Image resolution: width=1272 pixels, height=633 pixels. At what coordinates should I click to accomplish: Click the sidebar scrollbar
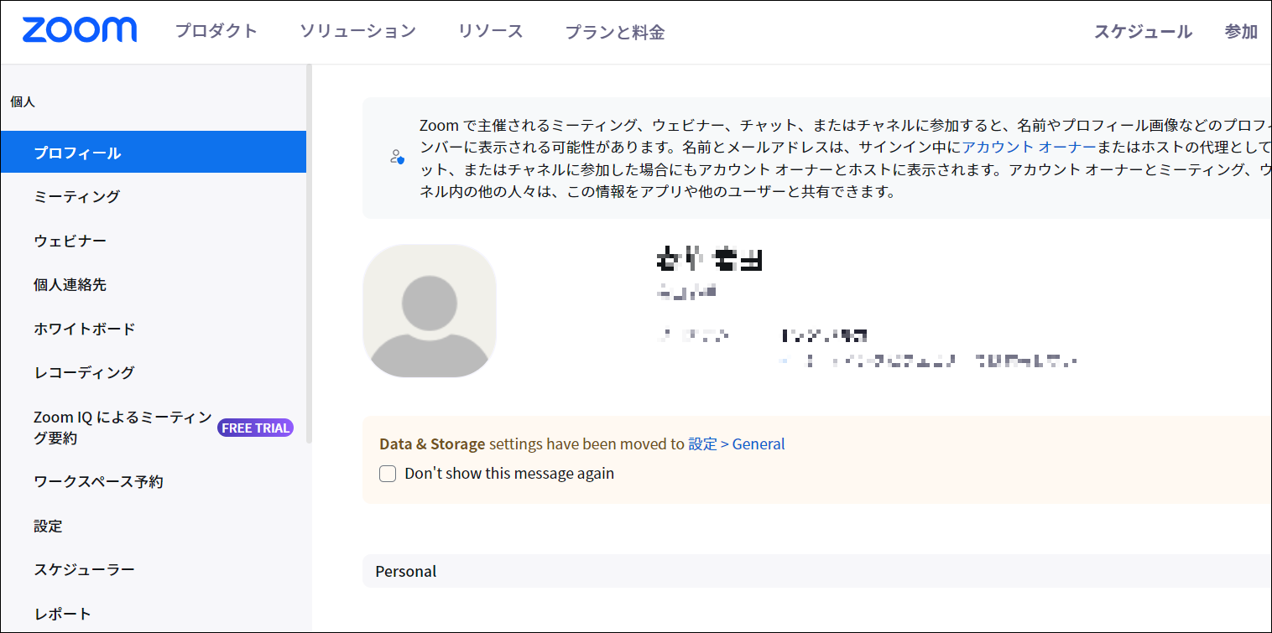[310, 254]
